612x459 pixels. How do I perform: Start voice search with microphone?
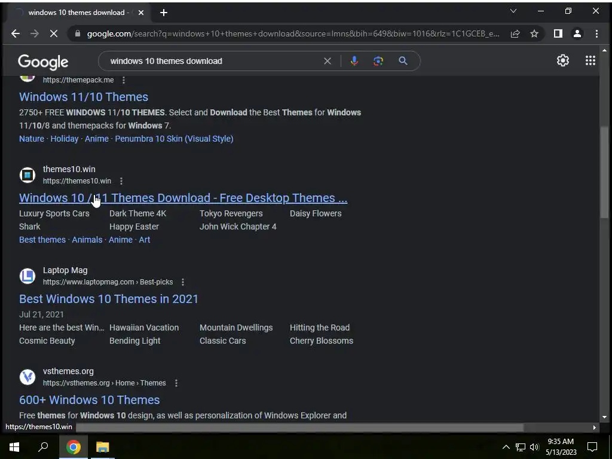click(354, 61)
